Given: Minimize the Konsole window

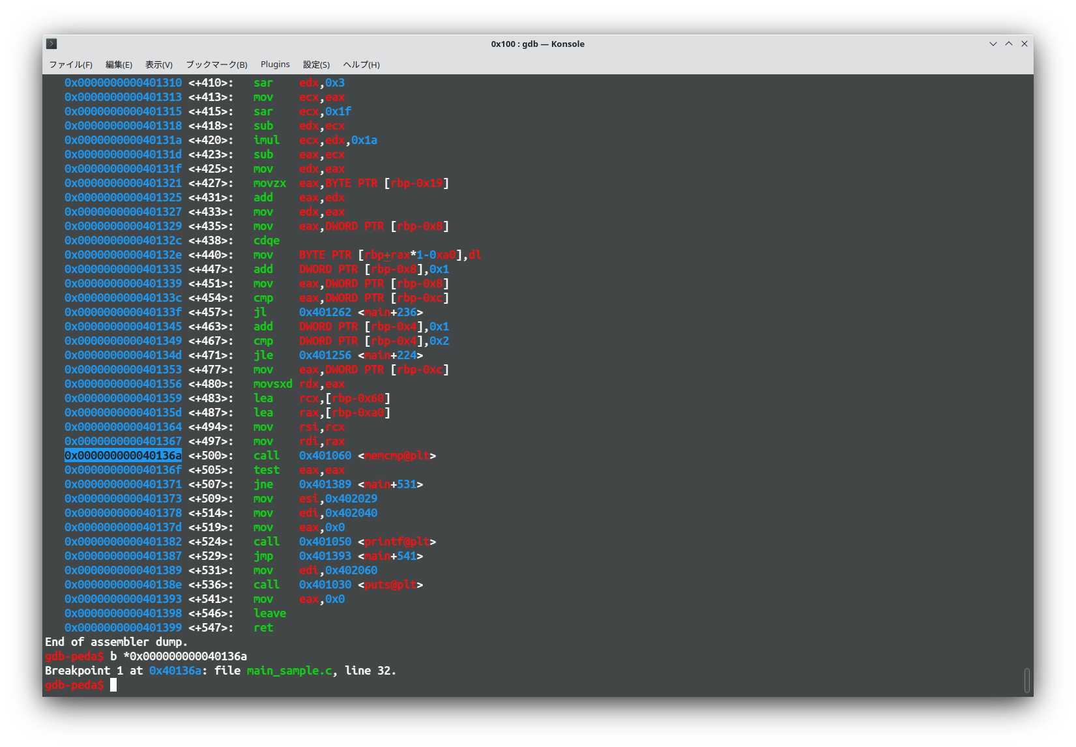Looking at the screenshot, I should 993,44.
